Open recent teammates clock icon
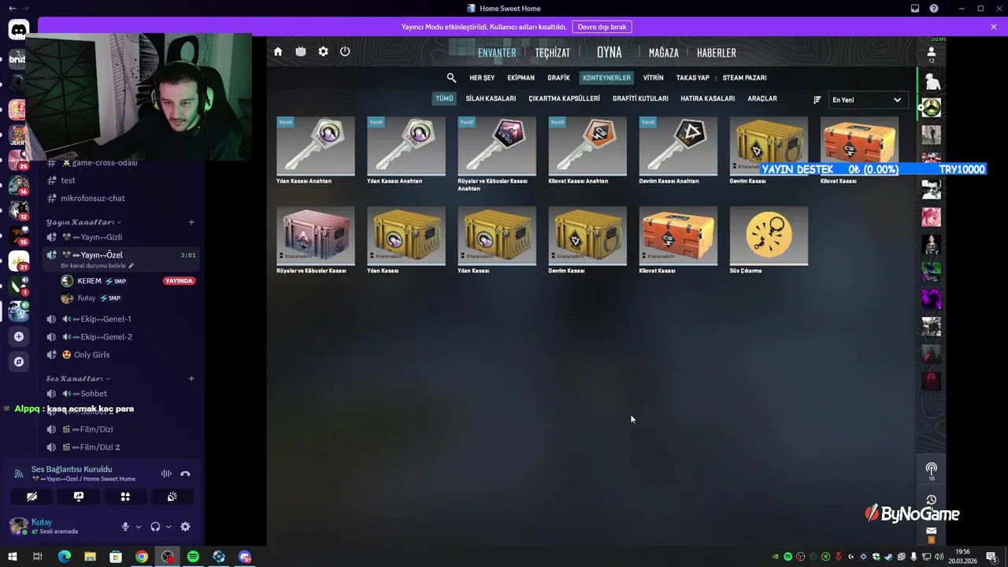 [932, 500]
